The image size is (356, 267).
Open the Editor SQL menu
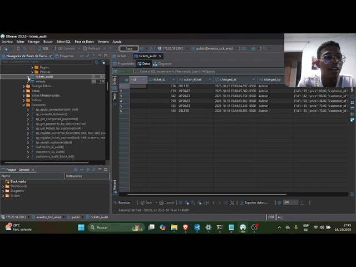[63, 42]
